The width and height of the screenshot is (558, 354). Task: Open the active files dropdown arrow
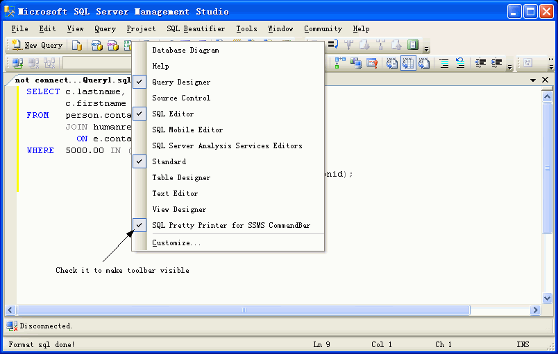tap(533, 80)
